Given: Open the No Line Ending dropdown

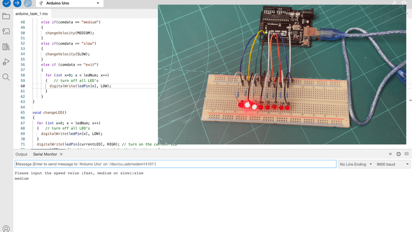Looking at the screenshot, I should [356, 164].
